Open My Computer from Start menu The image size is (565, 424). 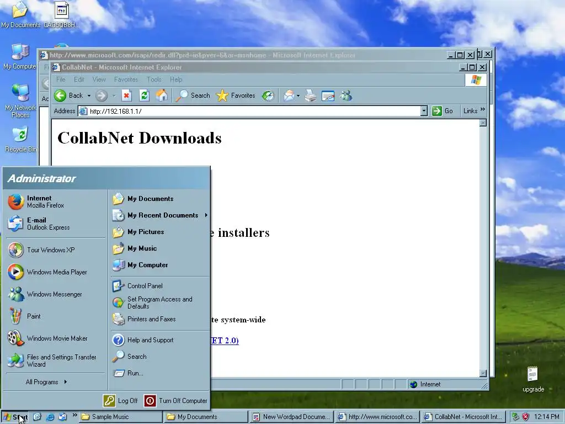pyautogui.click(x=159, y=265)
